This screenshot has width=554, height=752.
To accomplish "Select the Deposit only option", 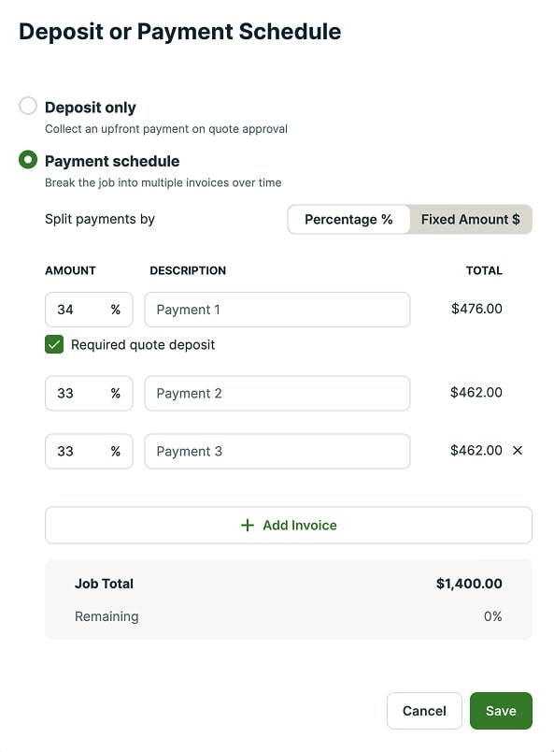I will click(x=26, y=106).
